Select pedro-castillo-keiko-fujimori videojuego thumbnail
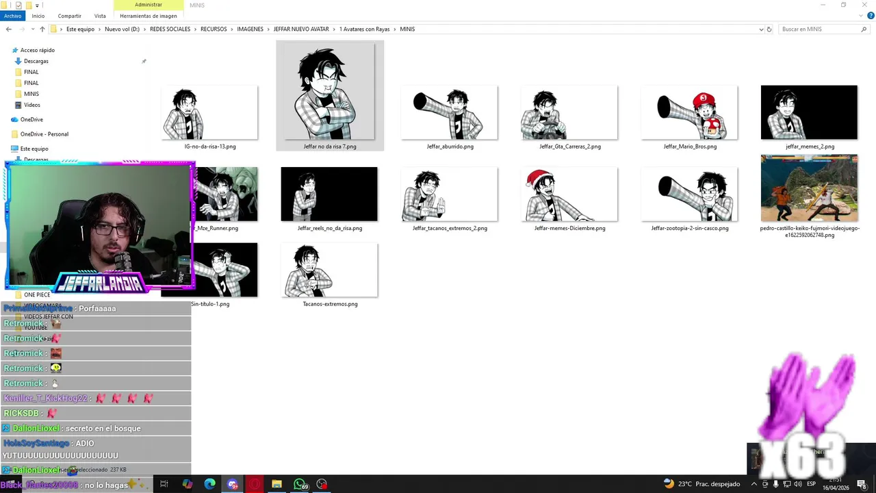This screenshot has height=493, width=876. (x=809, y=188)
